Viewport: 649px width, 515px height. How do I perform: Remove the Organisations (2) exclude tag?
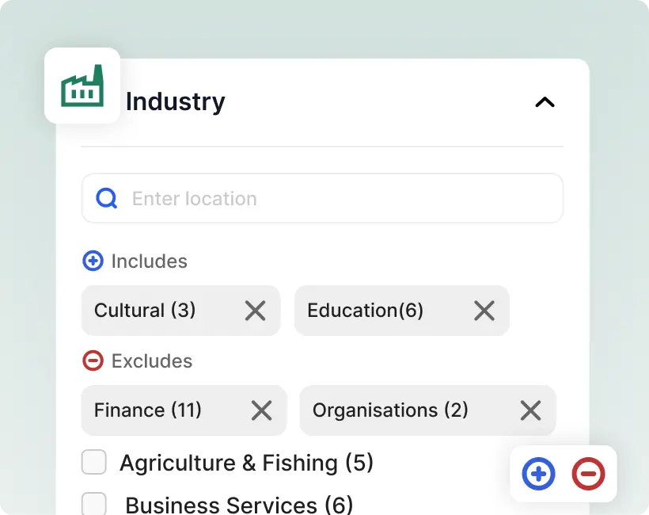tap(530, 410)
